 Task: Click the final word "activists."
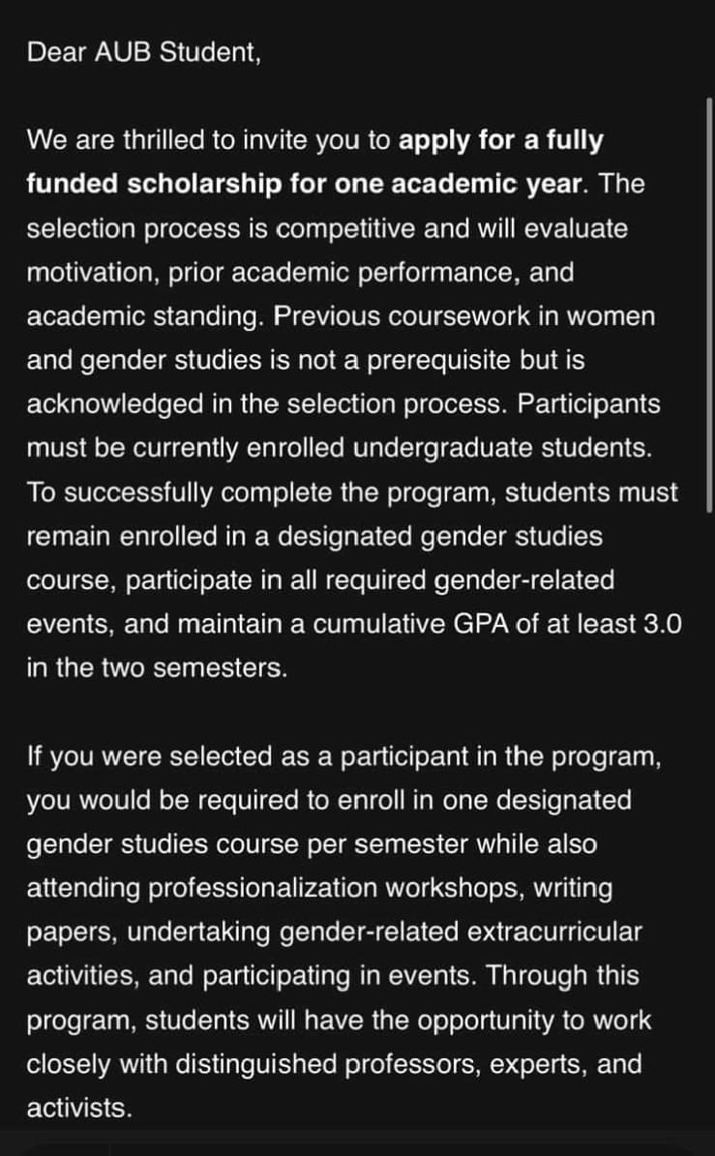click(x=79, y=1108)
